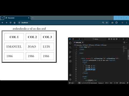Open the zoom magnifier in address bar
Image resolution: width=129 pixels, height=96 pixels.
click(x=103, y=23)
